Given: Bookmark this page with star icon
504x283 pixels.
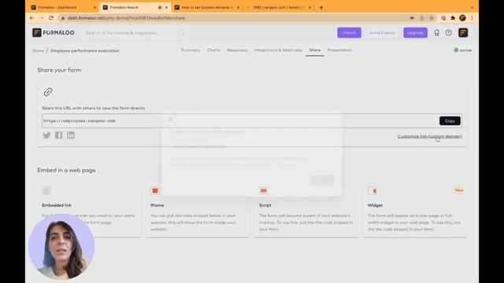Looking at the screenshot, I should pyautogui.click(x=432, y=18).
